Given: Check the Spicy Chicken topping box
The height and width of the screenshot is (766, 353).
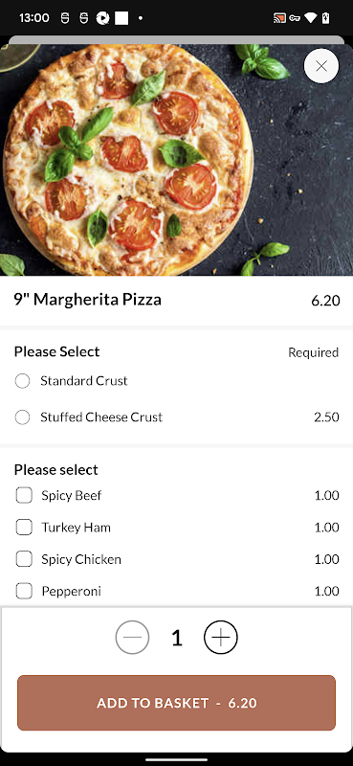Looking at the screenshot, I should (24, 559).
